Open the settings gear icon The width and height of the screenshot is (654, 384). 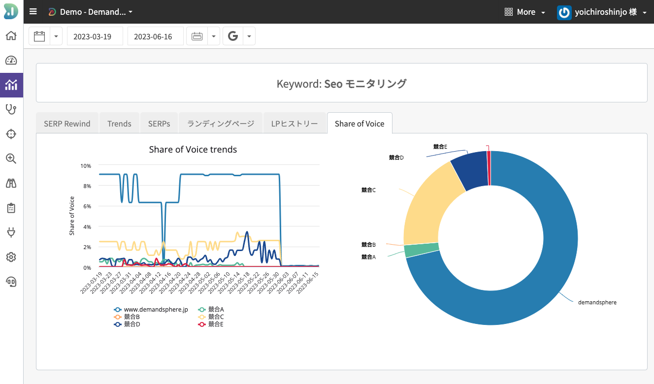pos(11,257)
